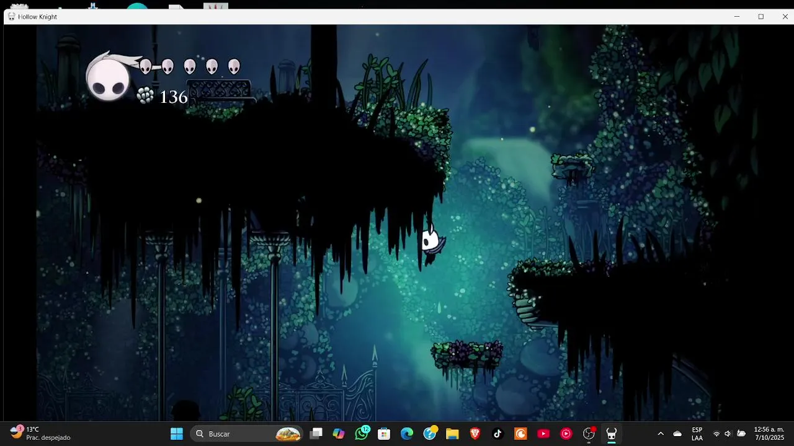The height and width of the screenshot is (446, 794).
Task: Open the Windows Start menu
Action: (x=177, y=434)
